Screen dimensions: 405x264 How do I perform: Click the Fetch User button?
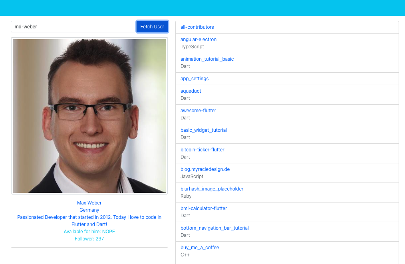pos(152,27)
